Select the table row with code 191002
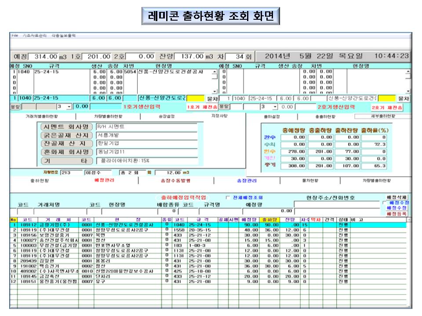 208,266
